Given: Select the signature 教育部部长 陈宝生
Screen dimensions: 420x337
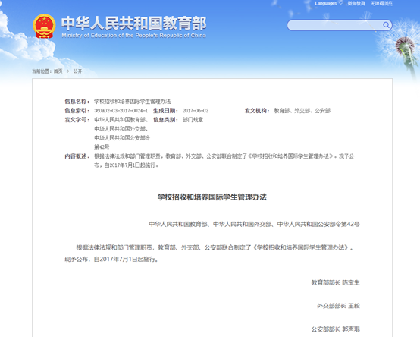Looking at the screenshot, I should [335, 282].
